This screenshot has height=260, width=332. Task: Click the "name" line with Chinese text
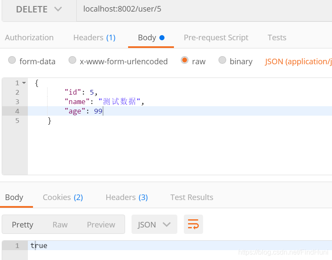click(x=104, y=102)
